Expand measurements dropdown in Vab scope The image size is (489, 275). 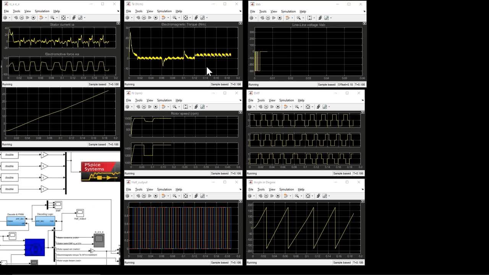(x=331, y=18)
